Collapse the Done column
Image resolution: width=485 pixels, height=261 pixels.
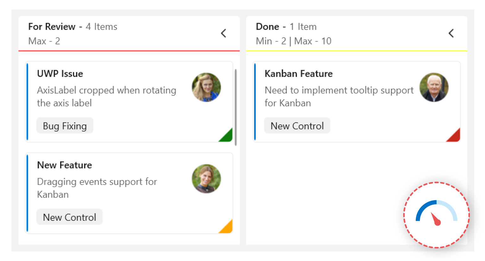tap(451, 33)
